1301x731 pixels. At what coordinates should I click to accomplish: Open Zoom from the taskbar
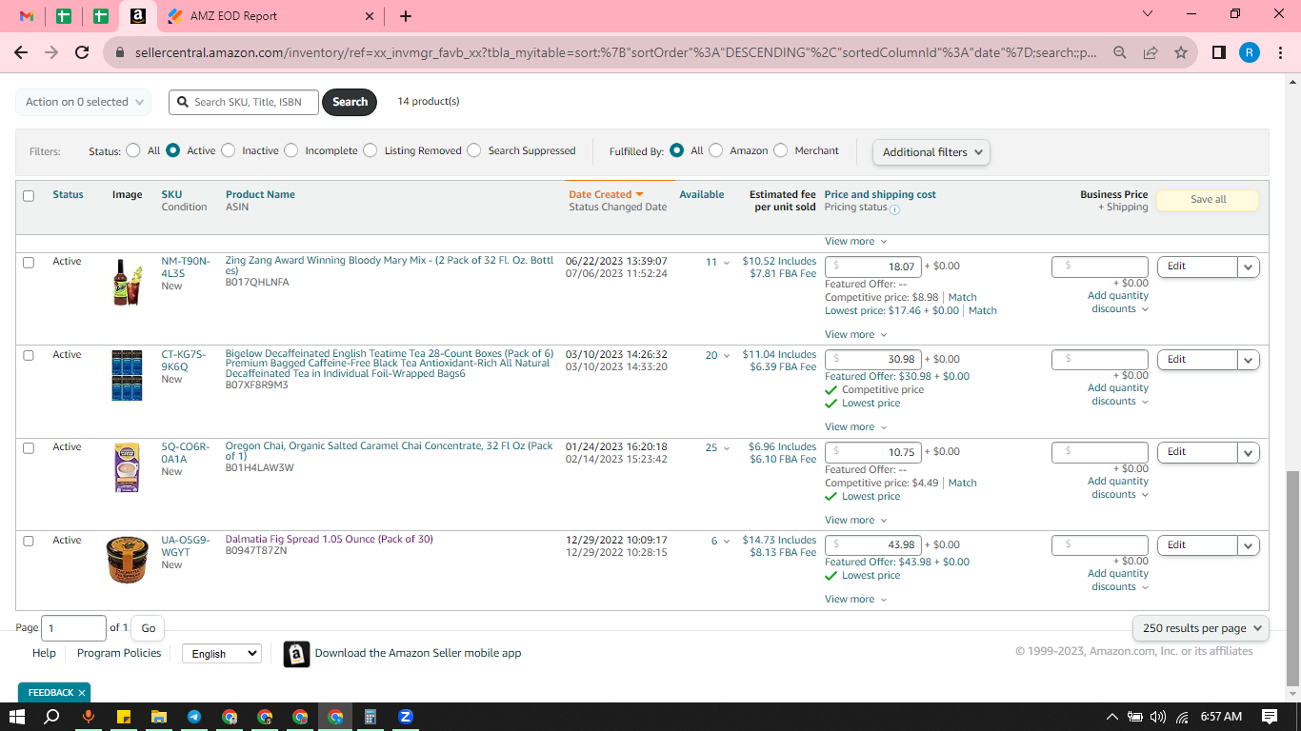click(406, 717)
